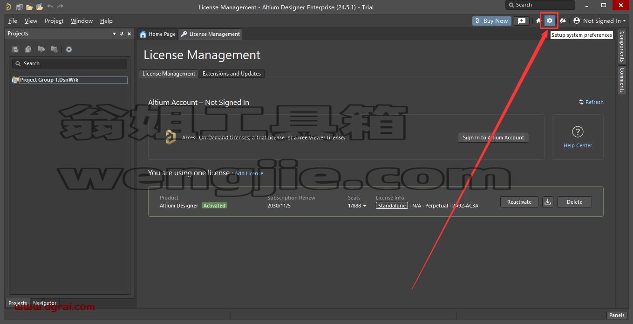This screenshot has height=324, width=633.
Task: Open a document with the yellow folder icon
Action: (x=29, y=7)
